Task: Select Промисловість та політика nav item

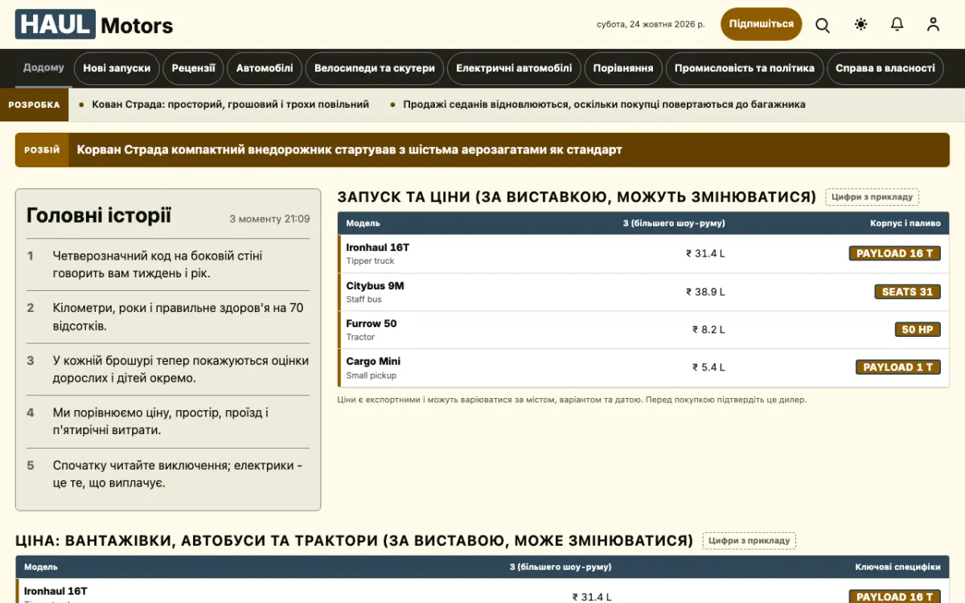Action: point(745,68)
